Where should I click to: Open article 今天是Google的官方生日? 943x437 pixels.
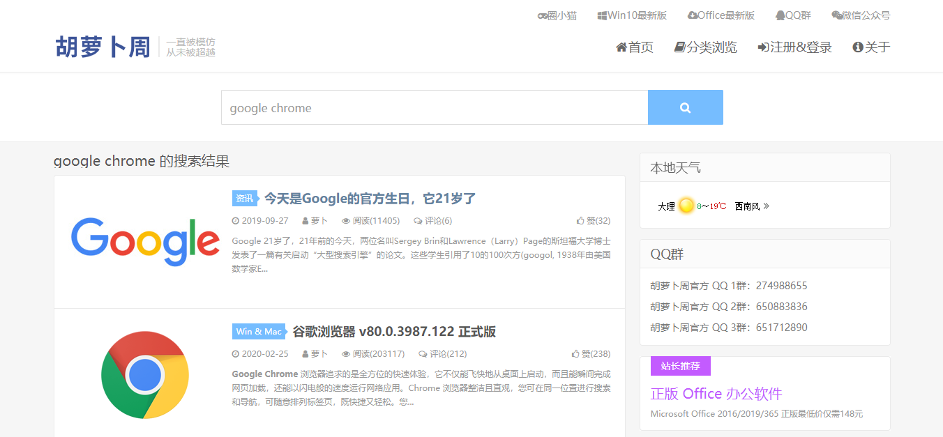(x=370, y=199)
